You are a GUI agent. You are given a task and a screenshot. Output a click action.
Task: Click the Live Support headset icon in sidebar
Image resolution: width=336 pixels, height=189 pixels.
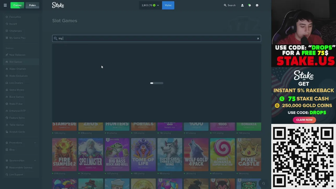(7, 175)
